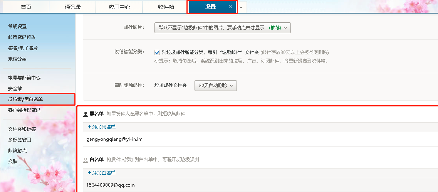Expand the tab overflow chevron next to 设置
The height and width of the screenshot is (192, 438).
241,7
